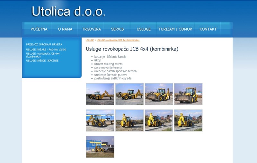Go to the O NAMA page
Screen dimensions: 257x163
tap(65, 29)
